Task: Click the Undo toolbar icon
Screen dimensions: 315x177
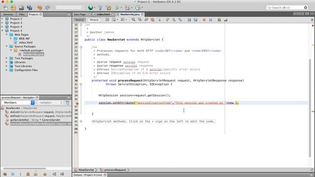Action: (x=39, y=8)
